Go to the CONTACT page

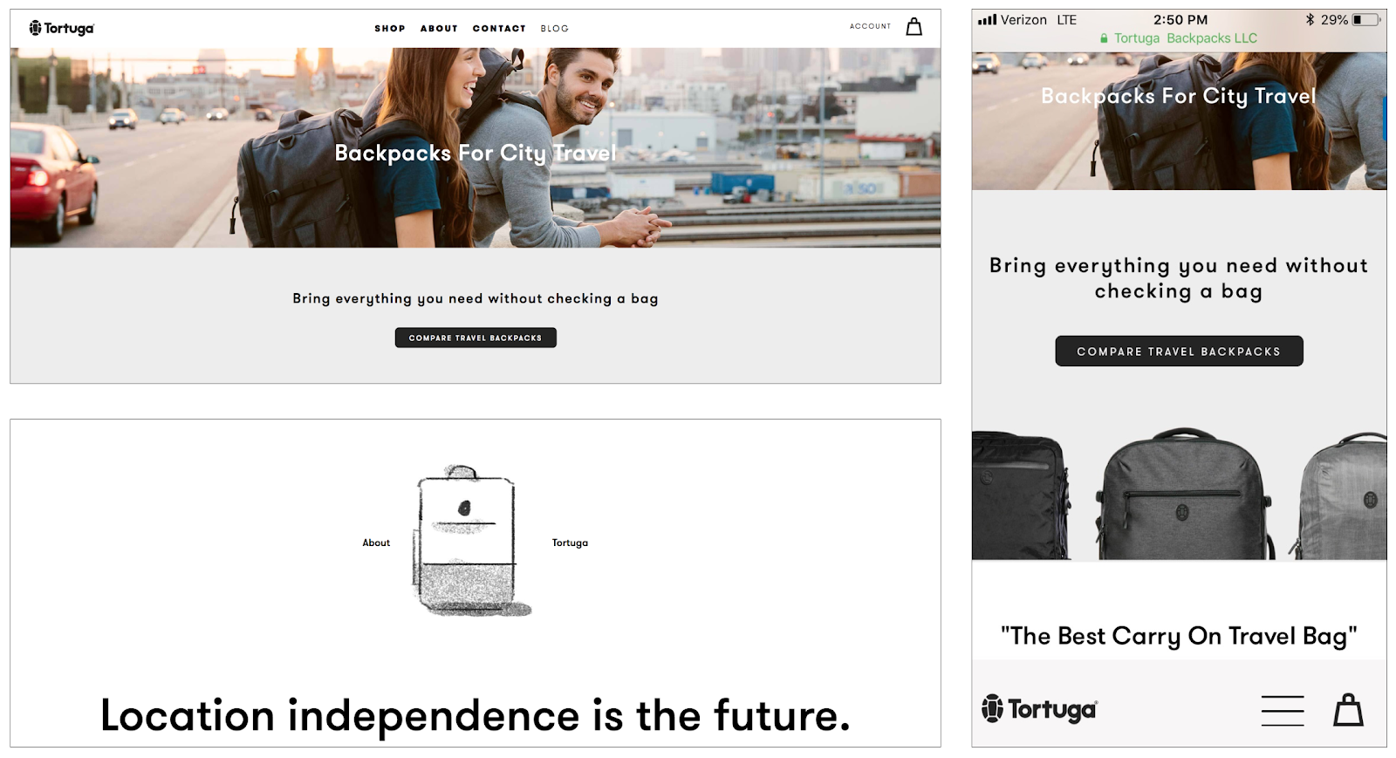click(499, 29)
